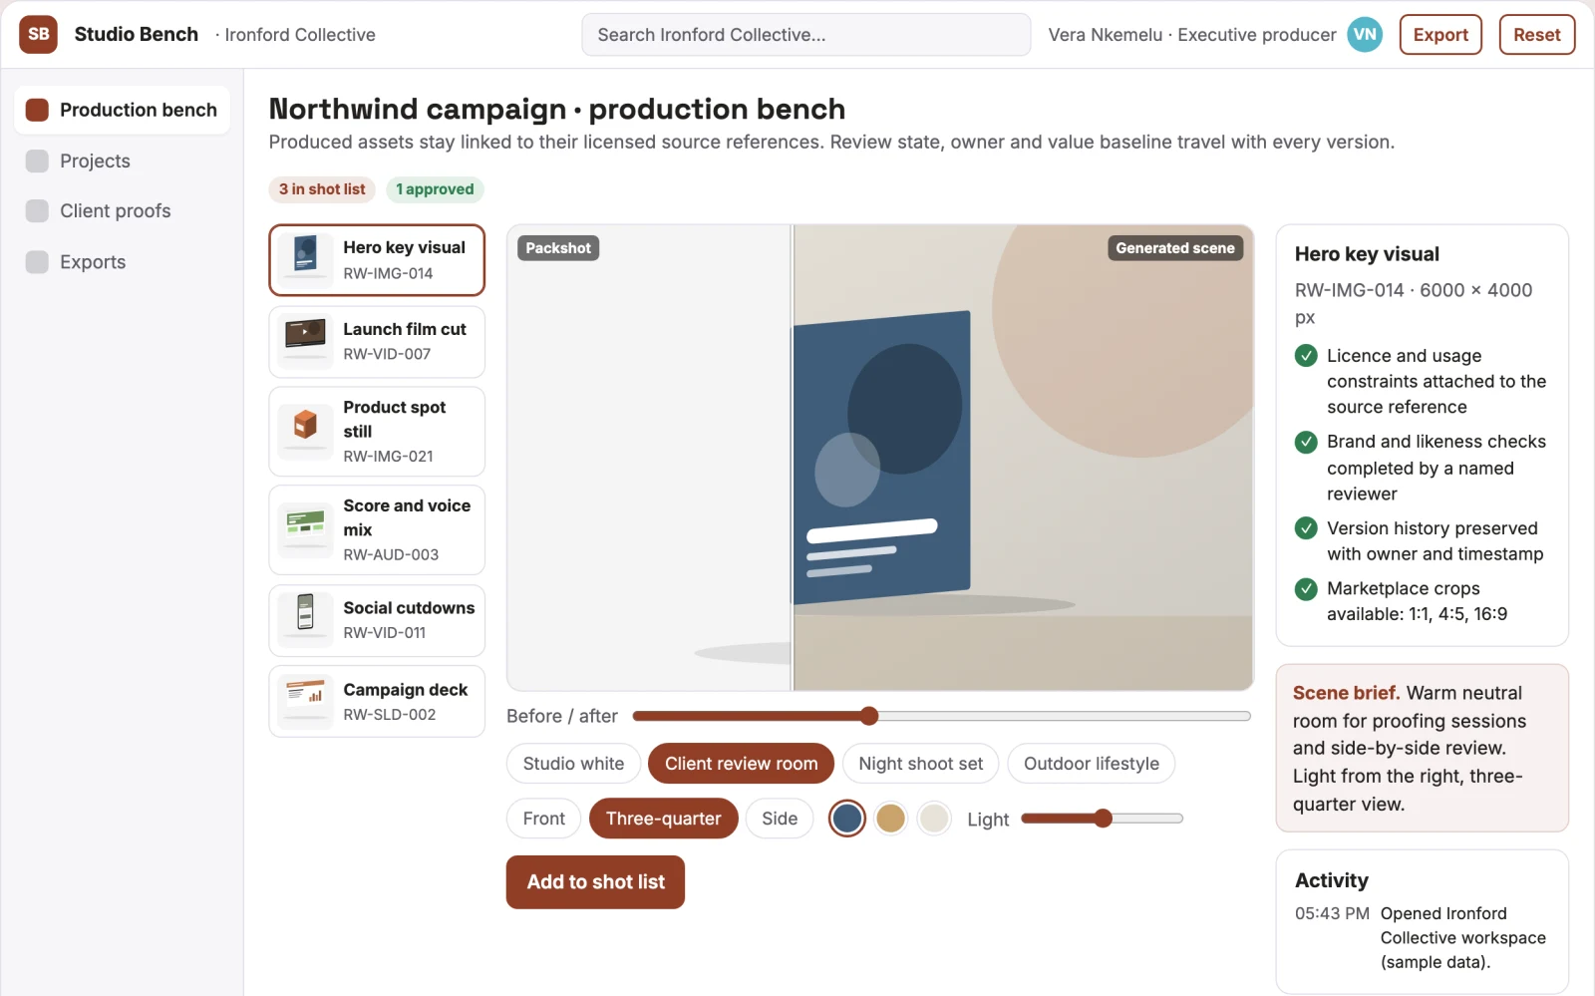Click the Generated scene label on the preview
1595x996 pixels.
tap(1175, 248)
